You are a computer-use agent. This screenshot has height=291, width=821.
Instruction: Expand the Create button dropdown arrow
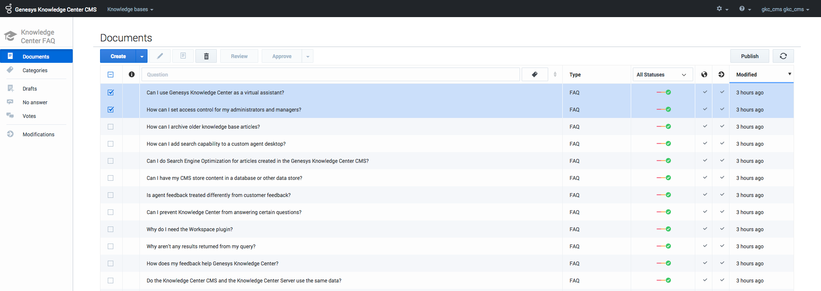coord(142,56)
